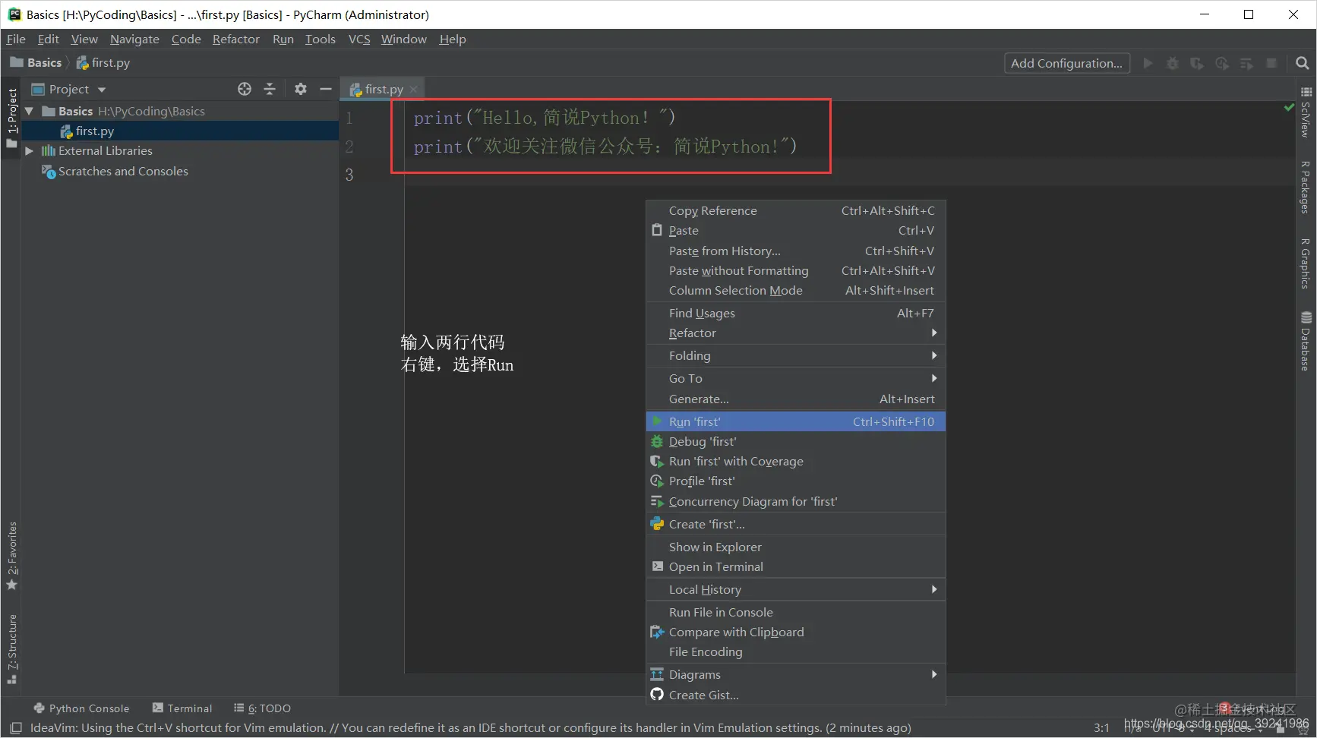Open the Python Console tool window
Image resolution: width=1317 pixels, height=738 pixels.
coord(81,708)
